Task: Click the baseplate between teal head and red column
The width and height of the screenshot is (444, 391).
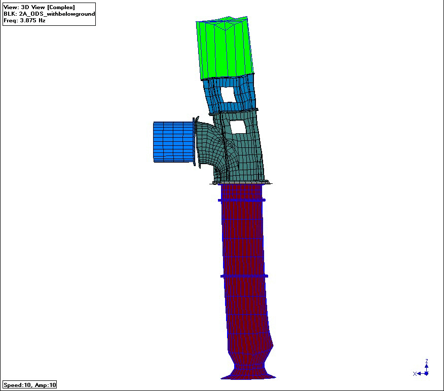Action: click(x=241, y=183)
